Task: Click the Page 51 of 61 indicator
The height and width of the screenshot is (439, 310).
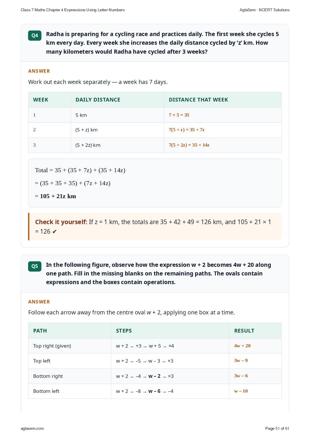Action: coord(277,428)
